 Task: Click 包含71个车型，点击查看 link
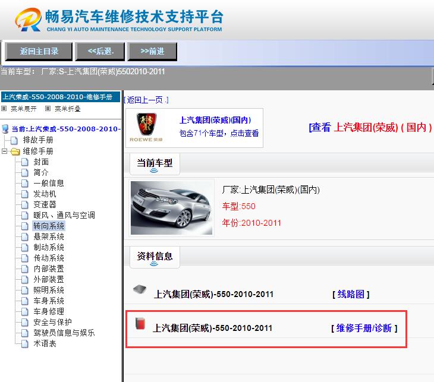219,133
